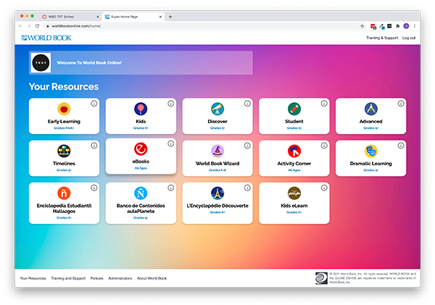Screen dimensions: 435x305
Task: Click the Early Learning title text
Action: pos(64,122)
